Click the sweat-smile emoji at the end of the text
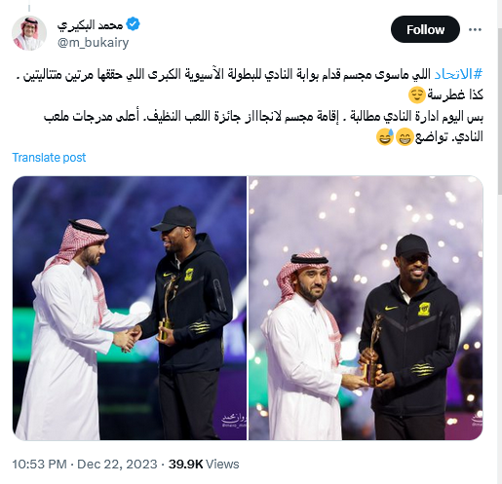 click(385, 137)
